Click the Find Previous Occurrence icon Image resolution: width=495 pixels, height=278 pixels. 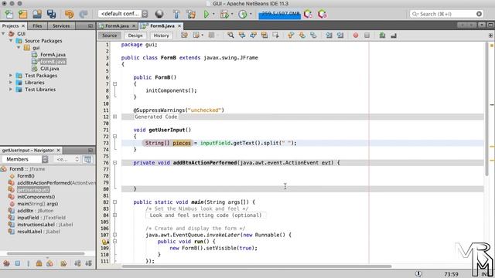tap(242, 36)
